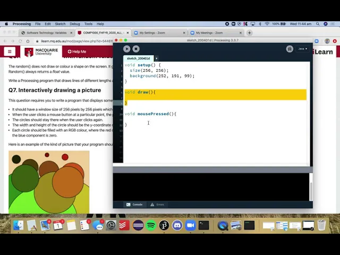
Task: Open Discord from the dock
Action: point(177,225)
